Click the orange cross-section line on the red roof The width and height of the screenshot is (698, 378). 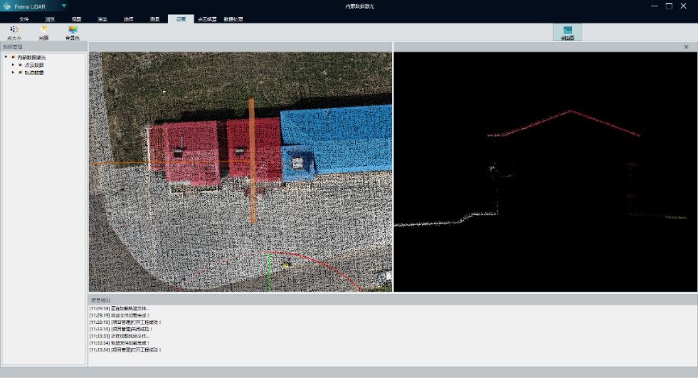pyautogui.click(x=252, y=145)
